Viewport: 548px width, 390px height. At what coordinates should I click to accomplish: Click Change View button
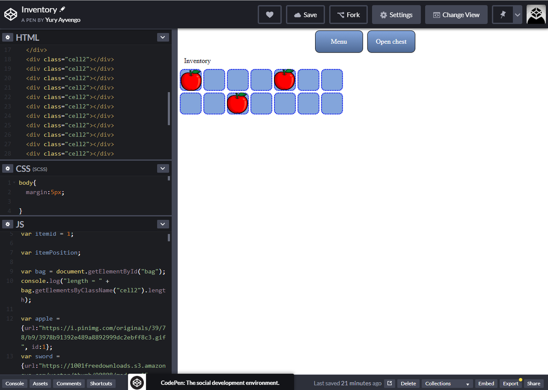click(x=456, y=15)
